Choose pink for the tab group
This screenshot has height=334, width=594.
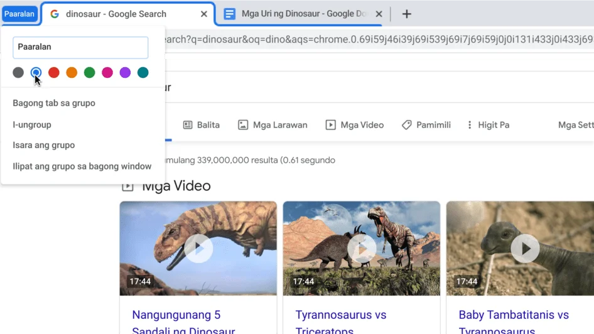[107, 73]
